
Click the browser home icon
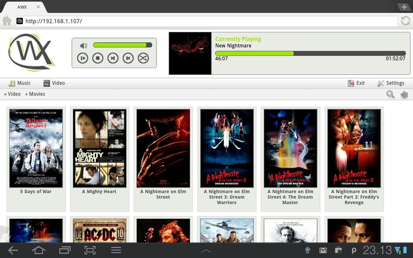[x=7, y=21]
